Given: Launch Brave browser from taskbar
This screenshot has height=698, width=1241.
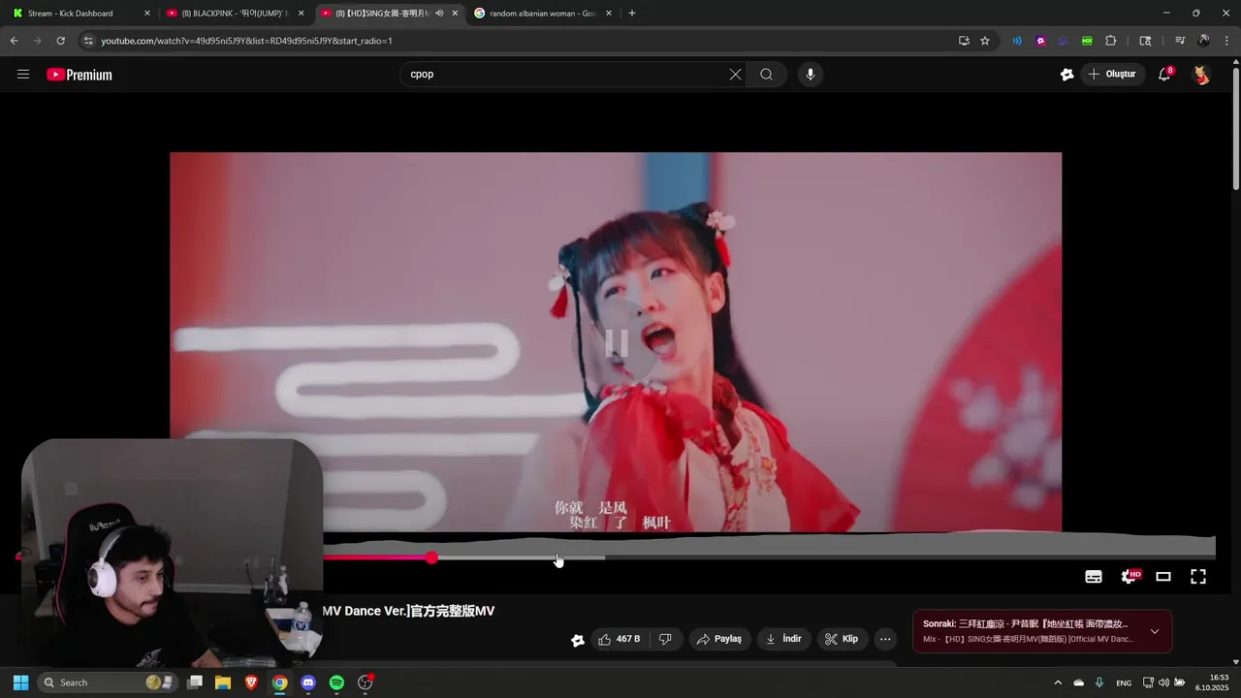Looking at the screenshot, I should [x=251, y=682].
